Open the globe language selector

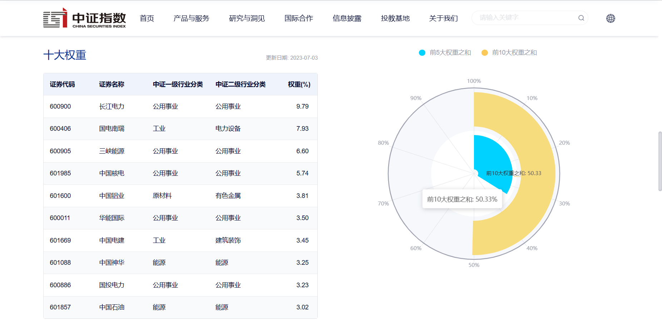611,18
